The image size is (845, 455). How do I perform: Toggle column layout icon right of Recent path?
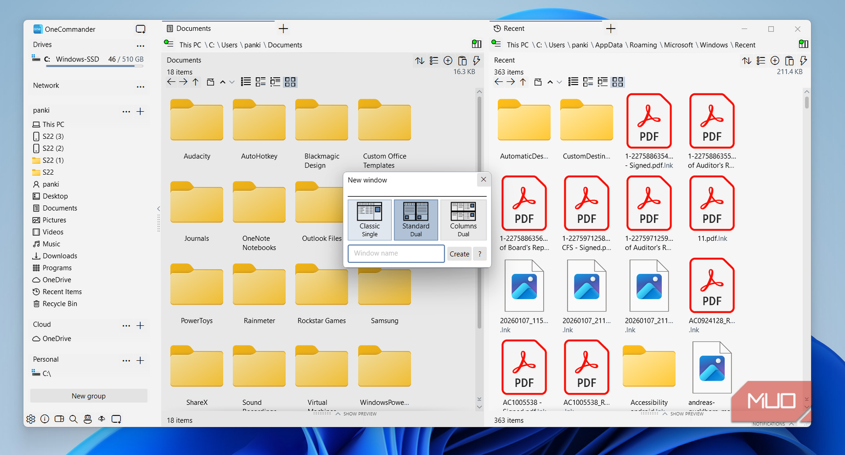point(804,44)
